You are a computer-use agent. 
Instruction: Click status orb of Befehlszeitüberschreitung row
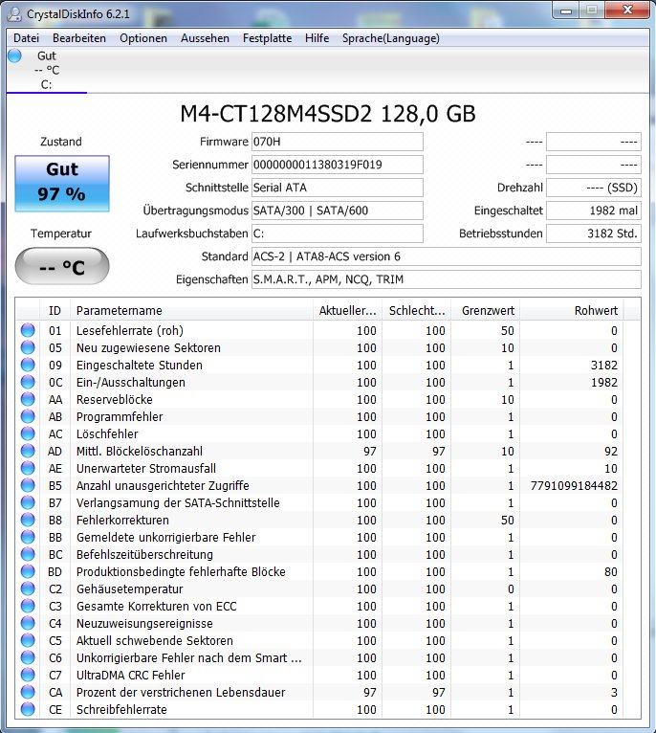[28, 554]
